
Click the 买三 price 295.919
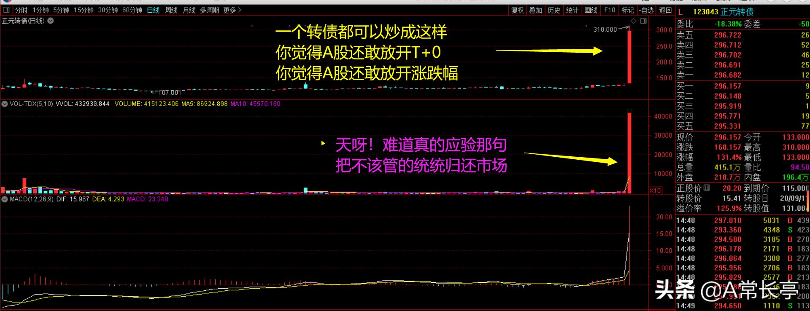coord(727,106)
